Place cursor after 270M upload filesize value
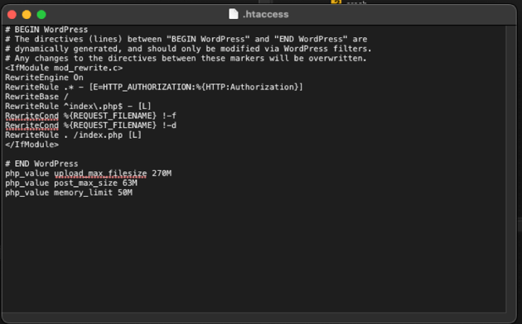The width and height of the screenshot is (522, 324). point(172,174)
